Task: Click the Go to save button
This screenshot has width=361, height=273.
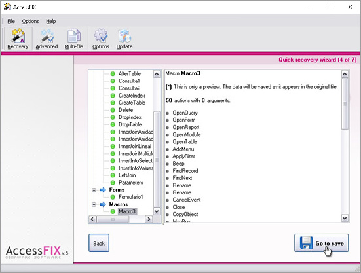Action: 322,243
